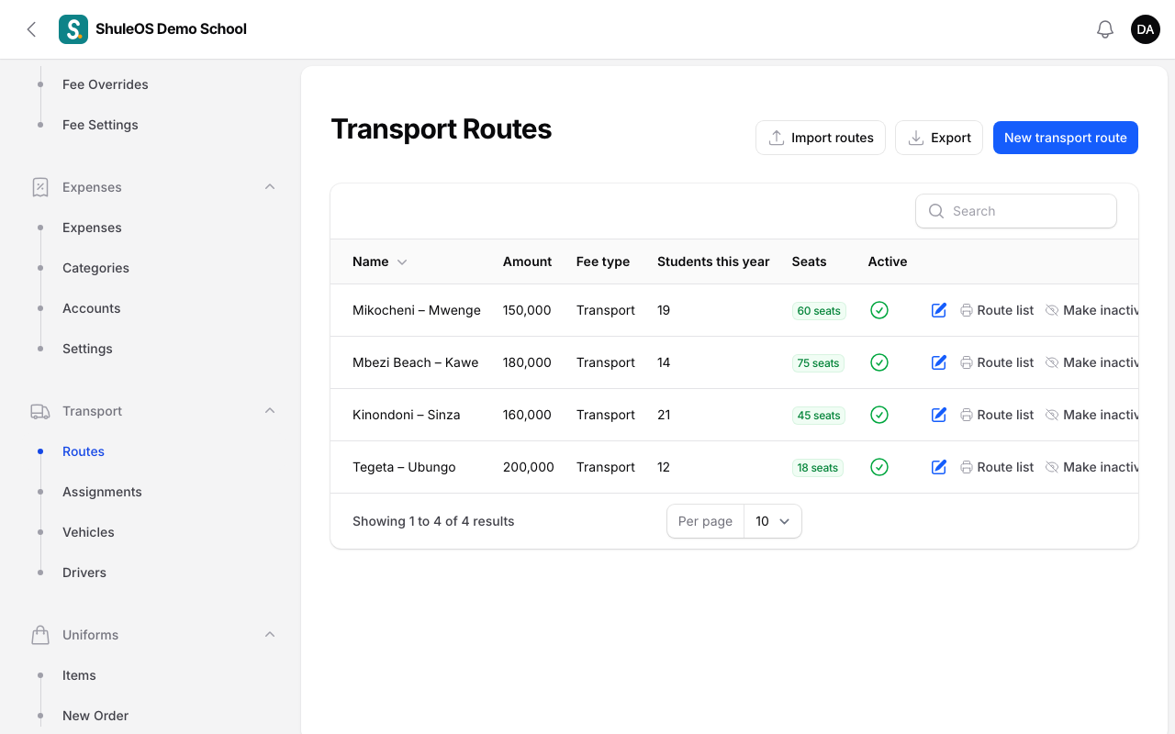Open Vehicles in the sidebar
This screenshot has height=734, width=1175.
pyautogui.click(x=88, y=532)
